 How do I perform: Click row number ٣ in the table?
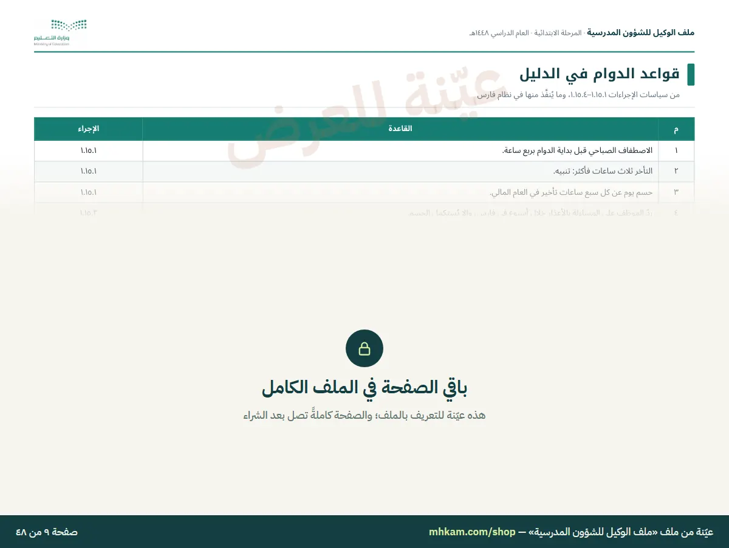pyautogui.click(x=676, y=192)
